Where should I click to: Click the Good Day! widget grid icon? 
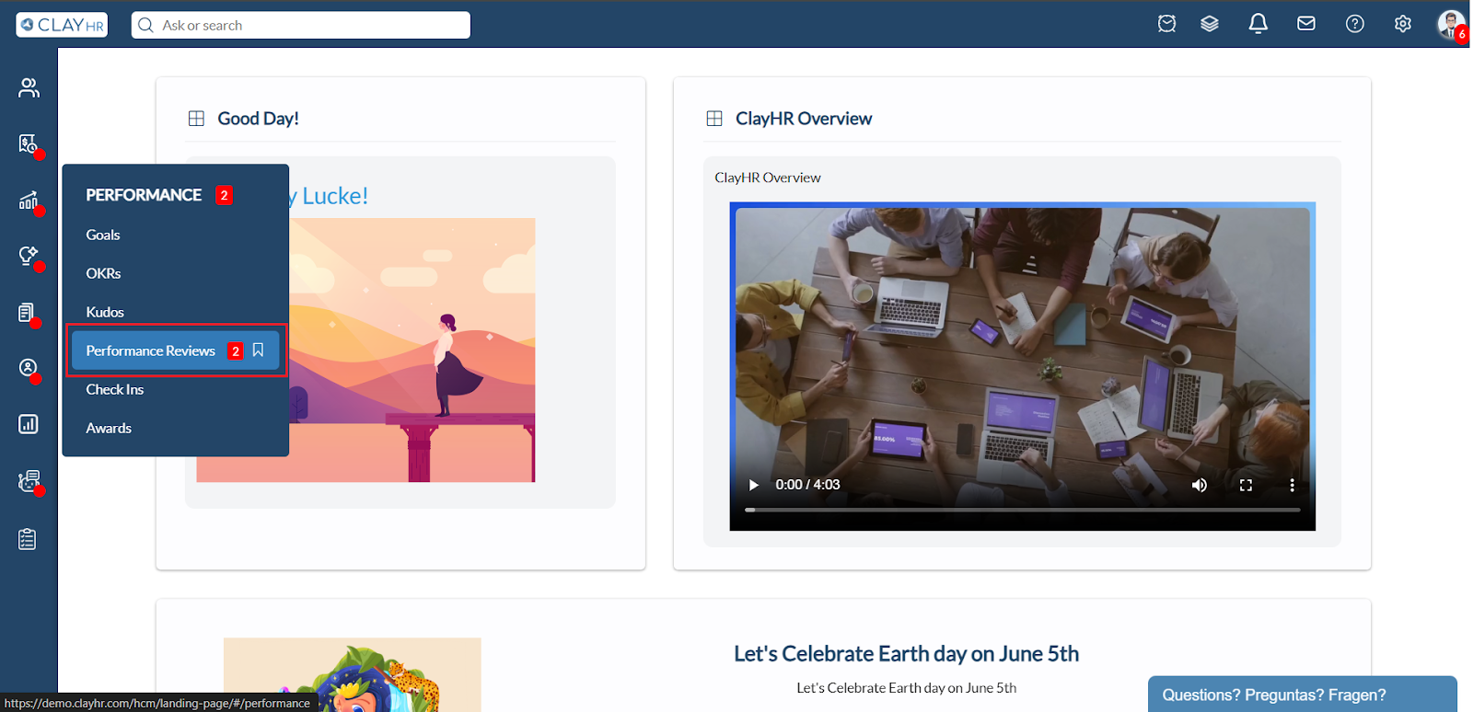coord(196,119)
